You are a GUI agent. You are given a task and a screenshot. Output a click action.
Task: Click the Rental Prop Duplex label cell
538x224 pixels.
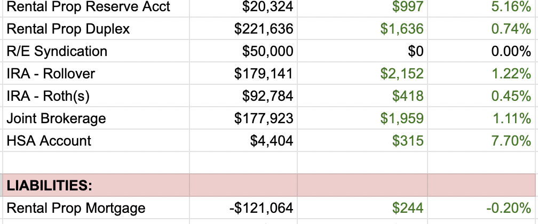(68, 29)
